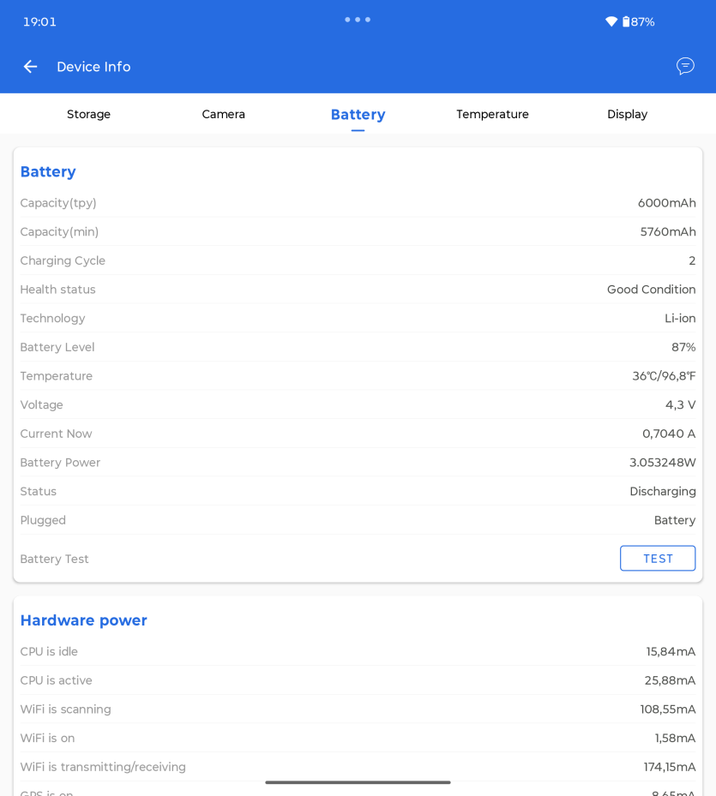The height and width of the screenshot is (796, 716).
Task: Tap the Hardware power heading
Action: (x=83, y=620)
